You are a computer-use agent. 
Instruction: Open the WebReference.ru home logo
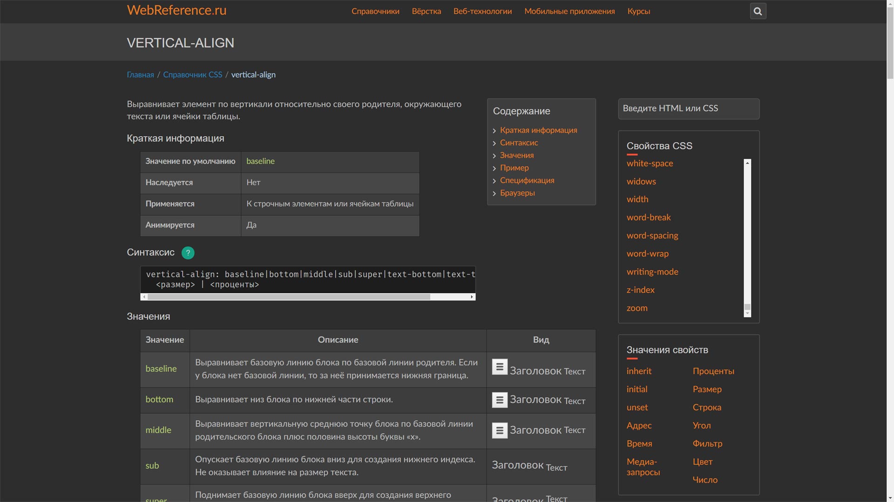pos(176,10)
